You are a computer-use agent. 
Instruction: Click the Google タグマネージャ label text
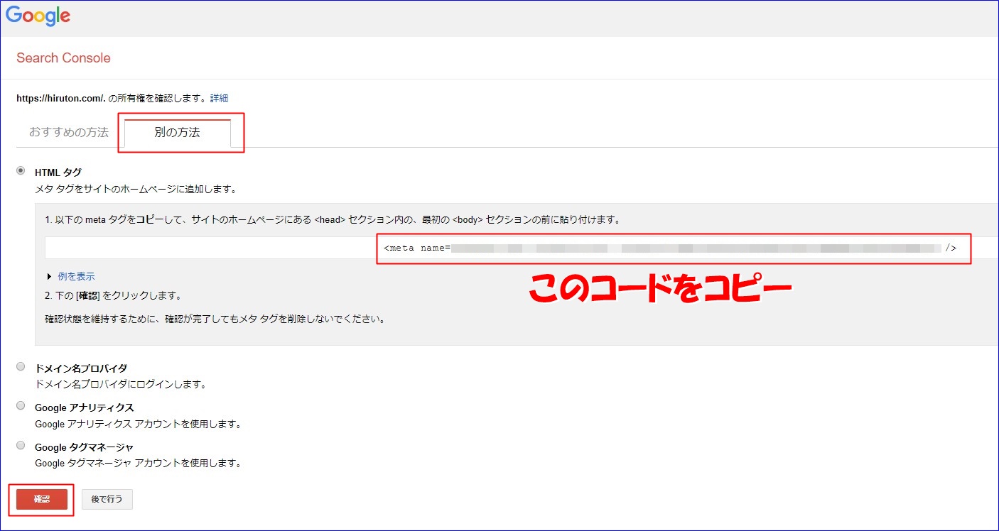point(85,447)
